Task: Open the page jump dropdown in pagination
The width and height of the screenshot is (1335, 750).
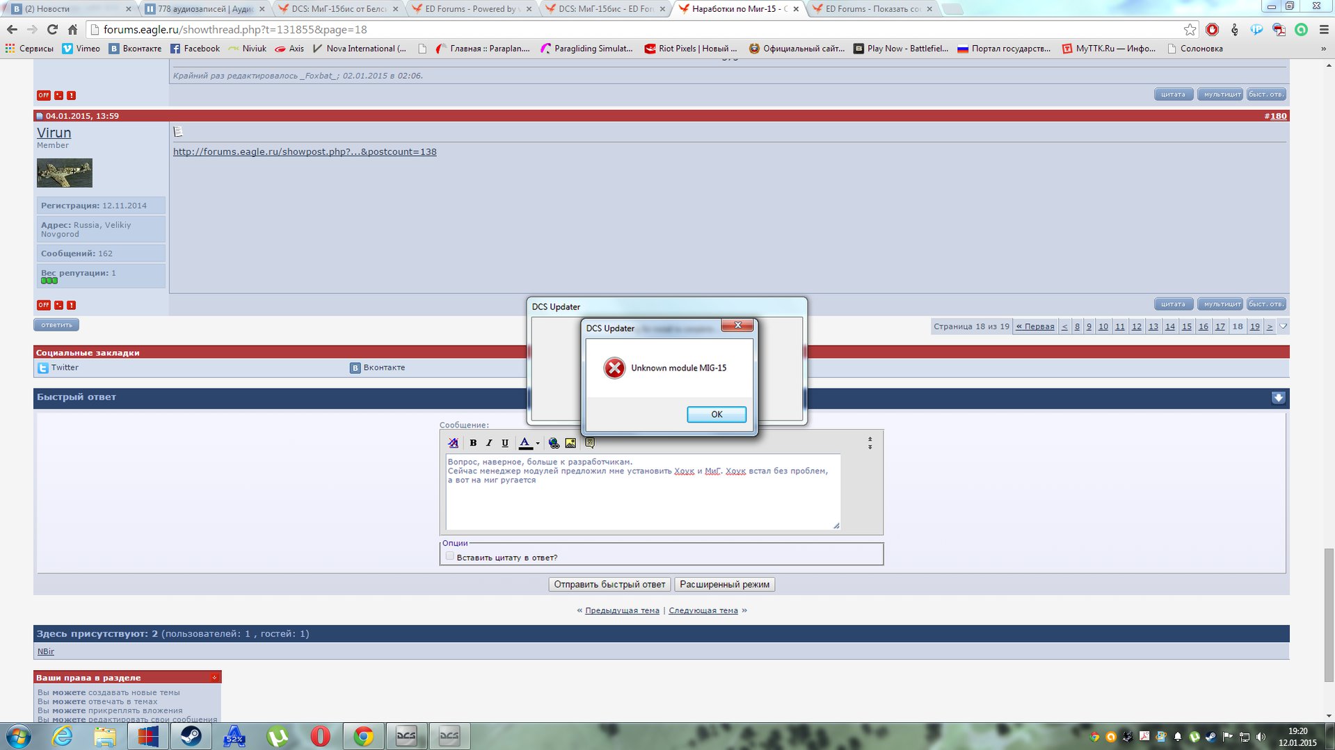Action: 1283,326
